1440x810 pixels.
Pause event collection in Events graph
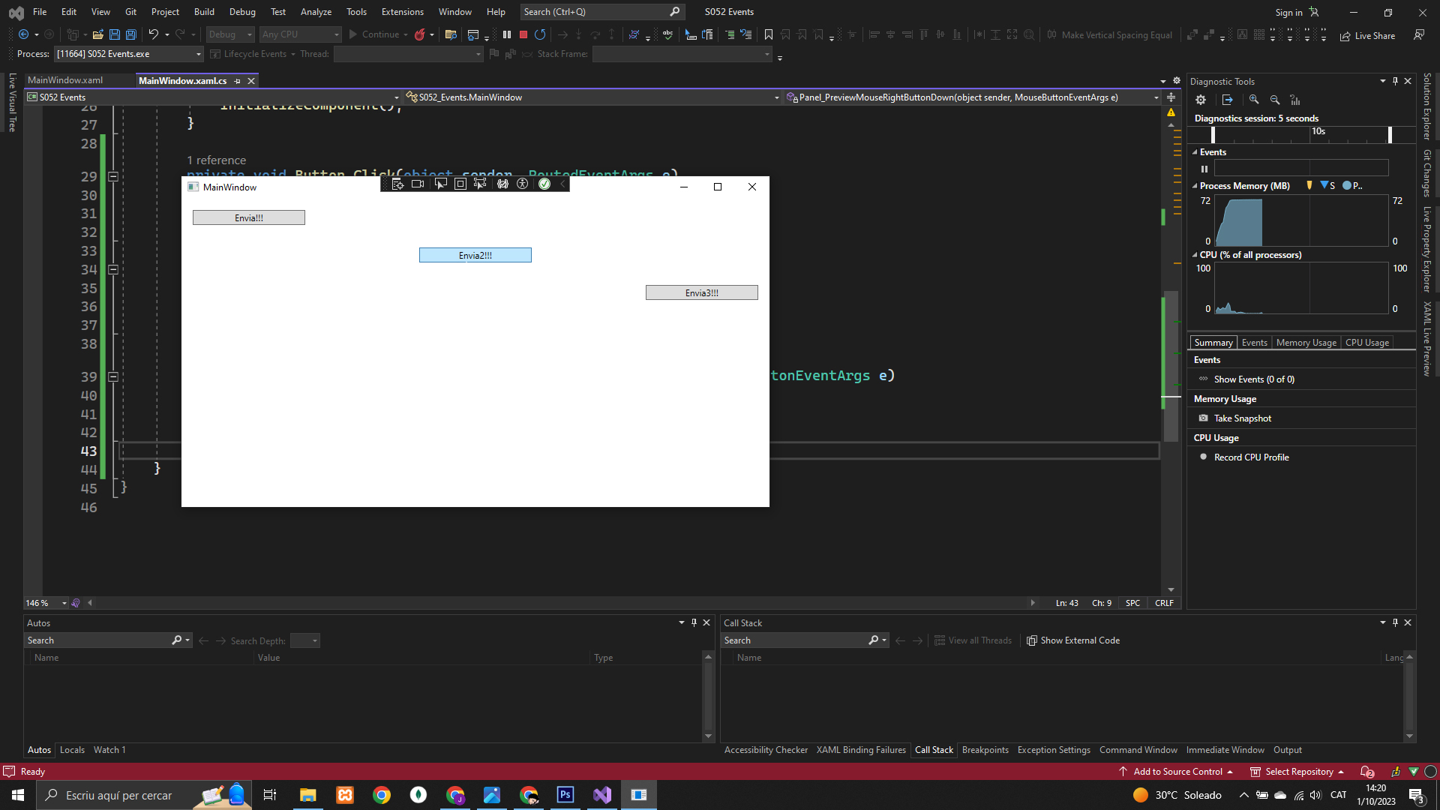click(x=1204, y=169)
